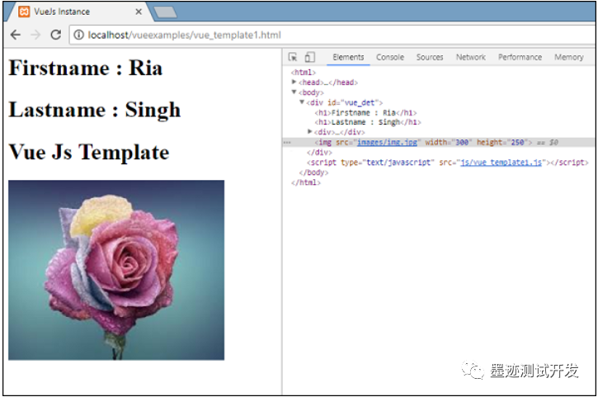The height and width of the screenshot is (397, 598).
Task: Select the html opening tag row
Action: pos(304,72)
